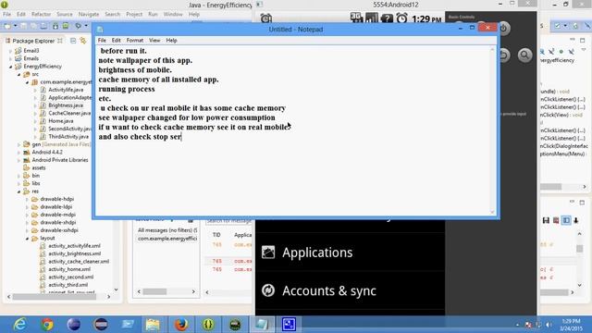Screen dimensions: 592x333
Task: Collapse the EnergyEfficiency project node
Action: 11,67
